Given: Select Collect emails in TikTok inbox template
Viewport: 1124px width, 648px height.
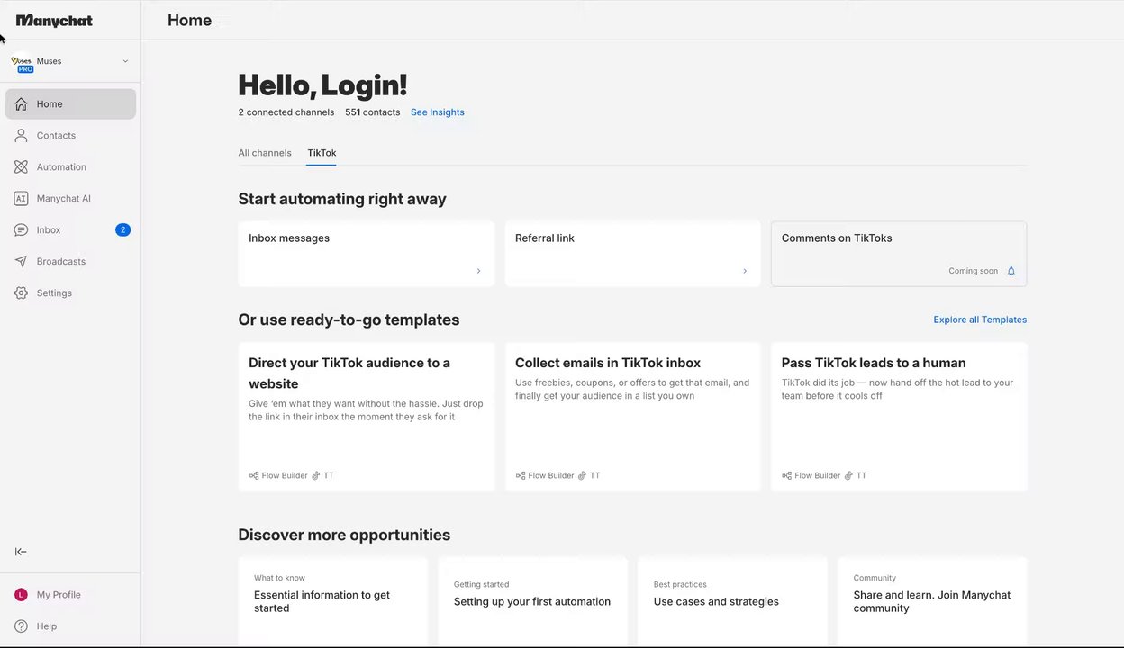Looking at the screenshot, I should point(633,417).
